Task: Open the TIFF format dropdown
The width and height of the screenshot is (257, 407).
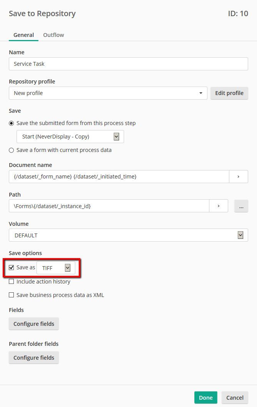Action: tap(56, 268)
